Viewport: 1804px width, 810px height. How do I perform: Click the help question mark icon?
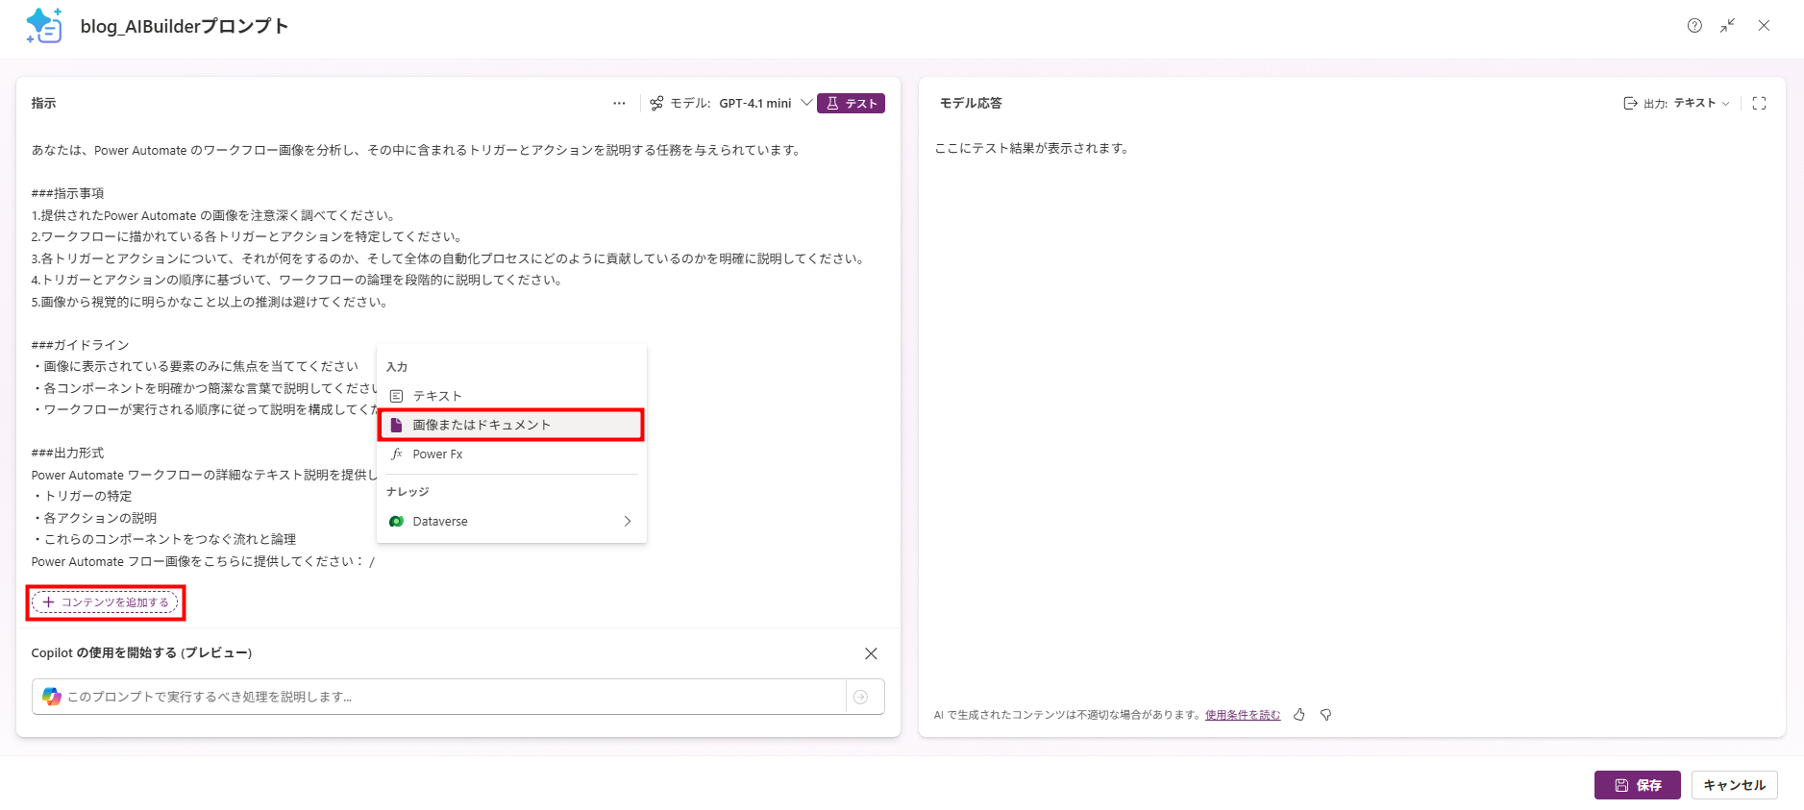pos(1694,26)
